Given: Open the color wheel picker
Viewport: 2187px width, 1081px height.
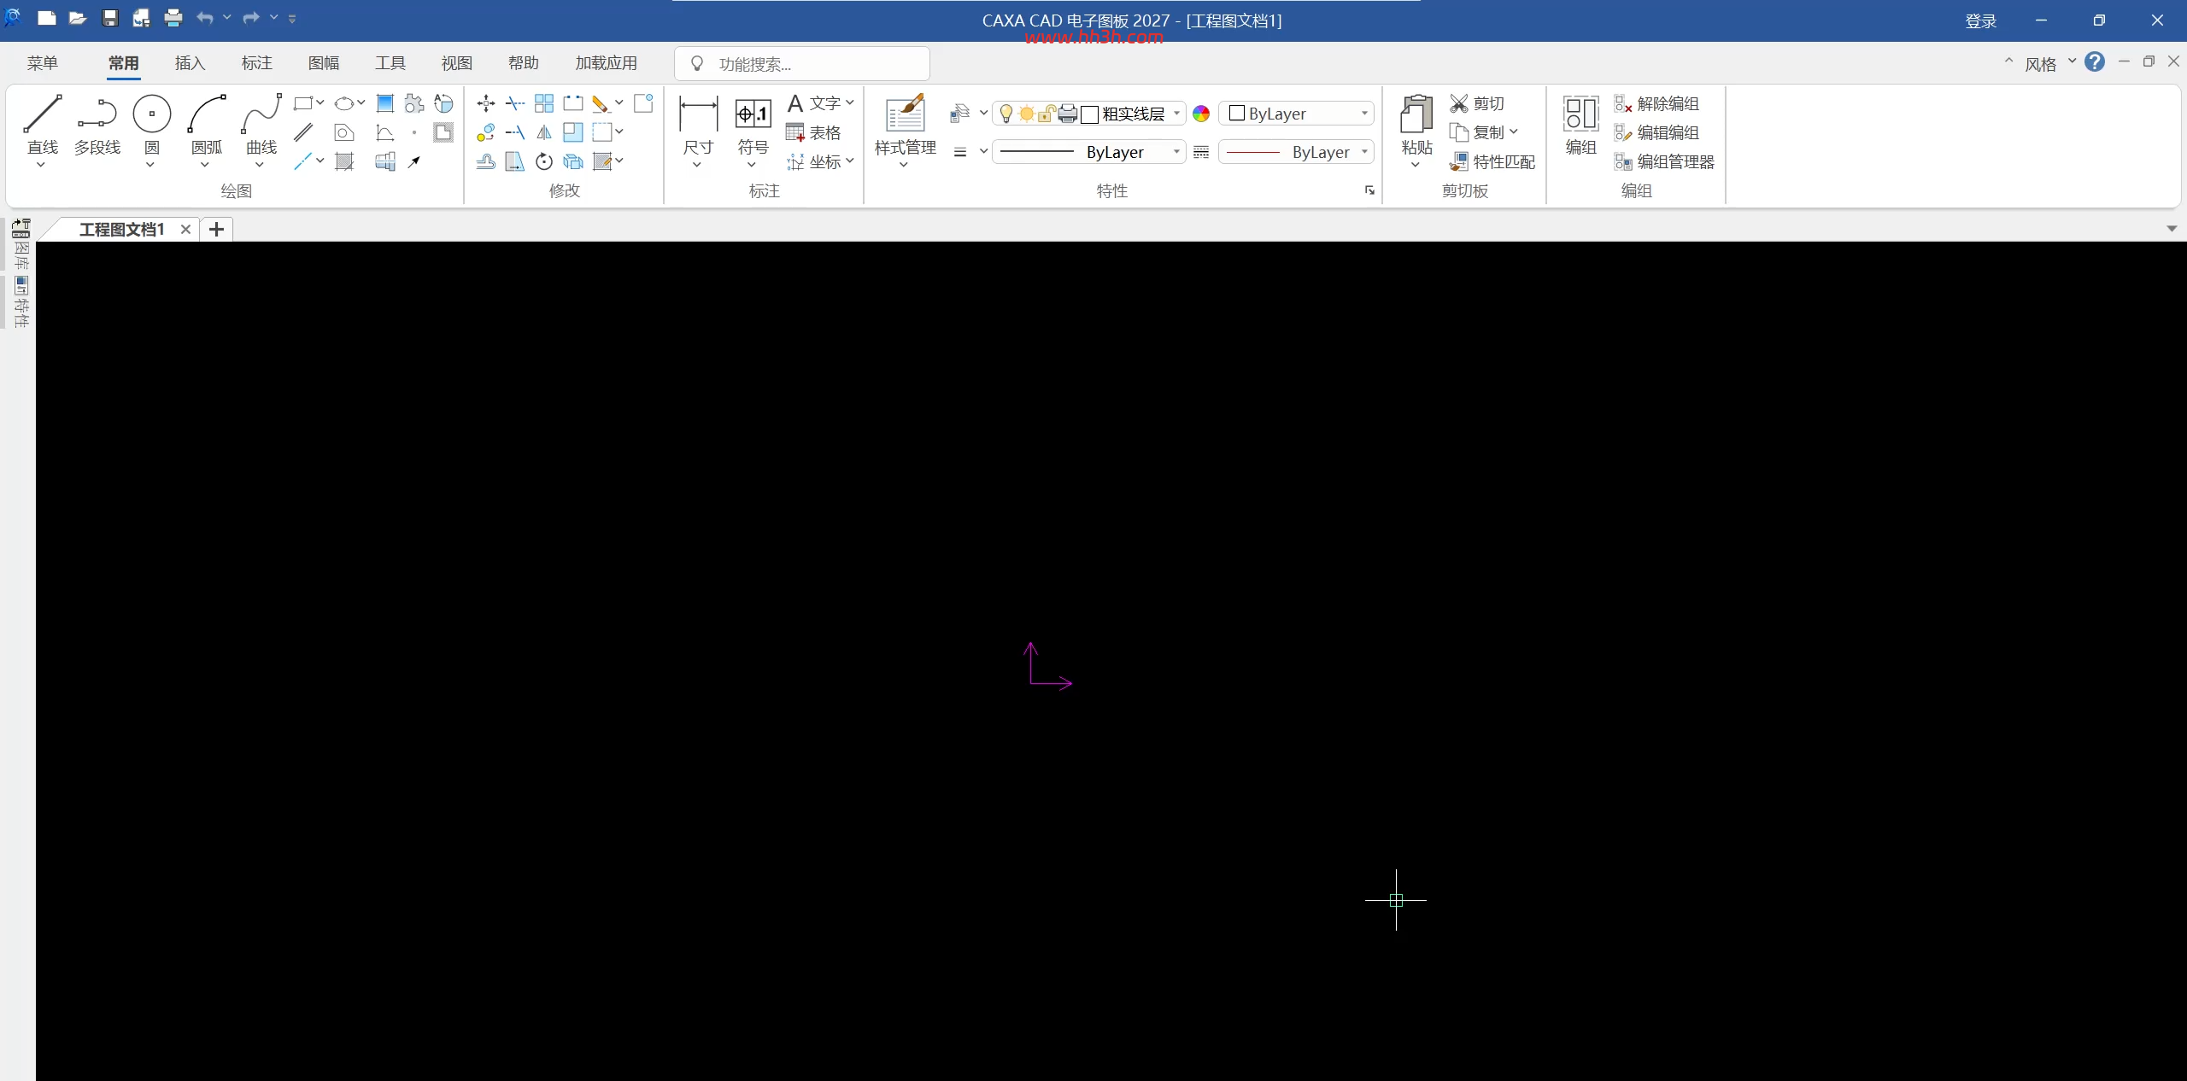Looking at the screenshot, I should tap(1201, 114).
